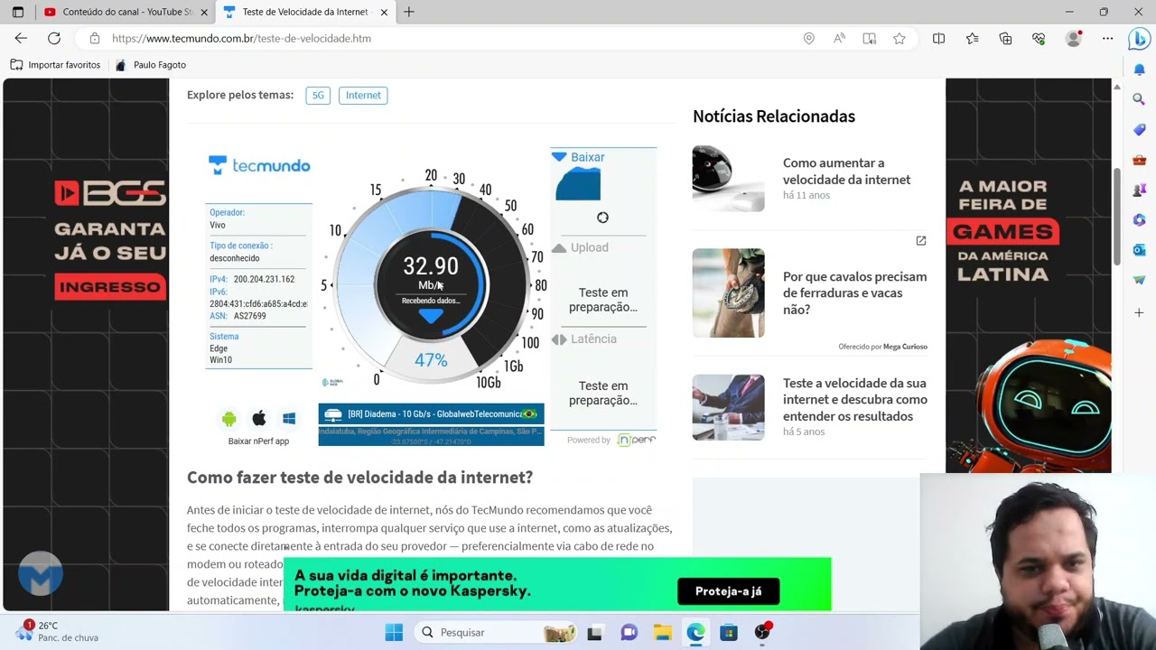The width and height of the screenshot is (1156, 650).
Task: Open horse hoof article thumbnail
Action: tap(728, 293)
